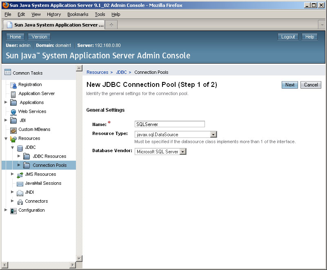Click the JDBC database icon
This screenshot has height=270, width=327.
pos(20,148)
